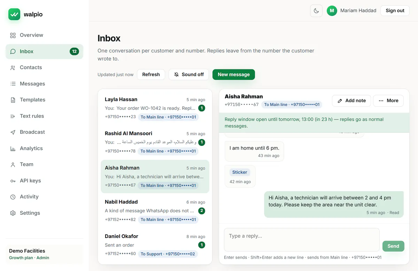Click the Inbox page heading

pyautogui.click(x=109, y=38)
